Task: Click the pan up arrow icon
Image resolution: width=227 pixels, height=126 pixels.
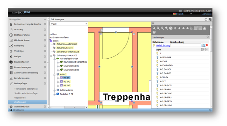Action: [175, 28]
